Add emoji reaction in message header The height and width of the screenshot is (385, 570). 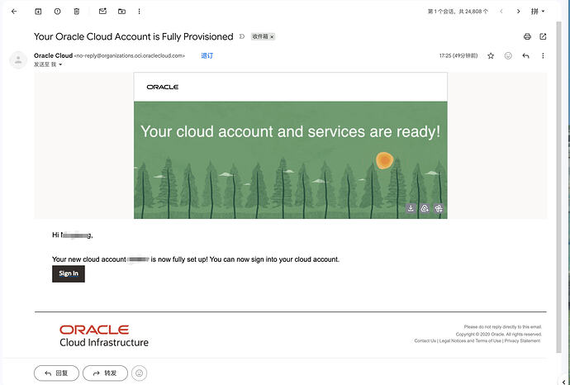click(x=508, y=55)
